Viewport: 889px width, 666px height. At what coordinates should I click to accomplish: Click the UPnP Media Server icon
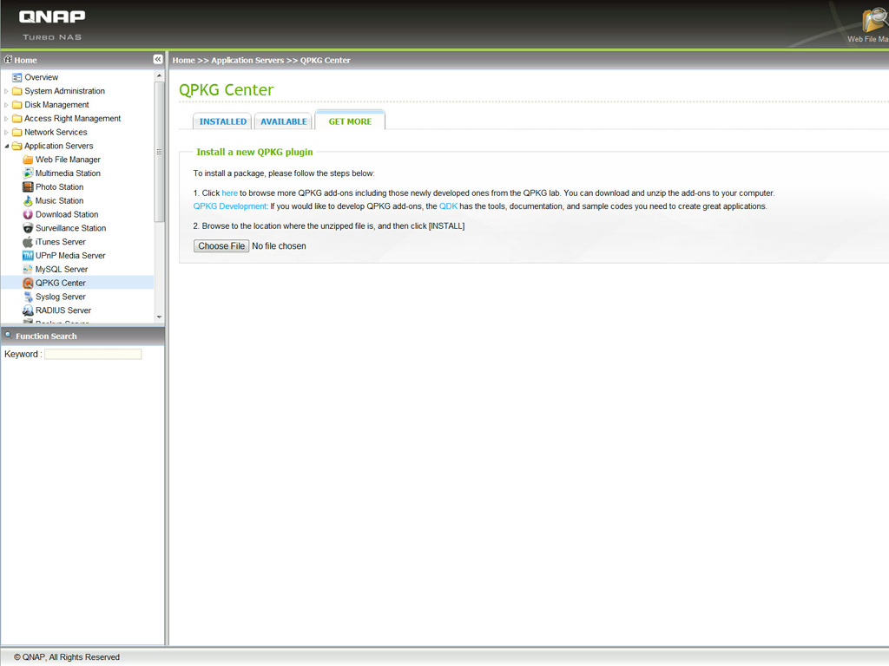coord(28,256)
